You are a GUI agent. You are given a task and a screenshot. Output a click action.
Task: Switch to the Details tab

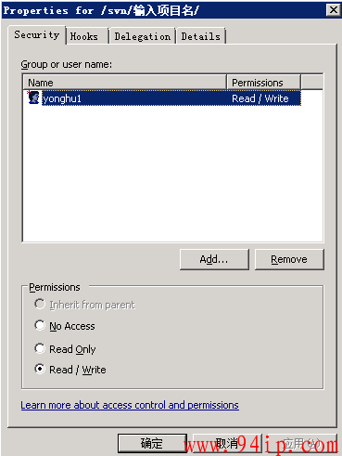(201, 36)
